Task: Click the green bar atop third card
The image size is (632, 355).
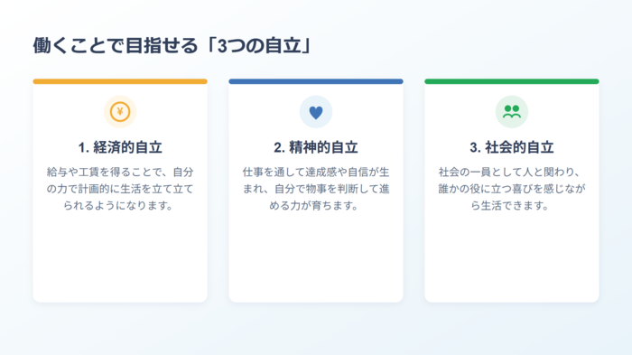Action: click(512, 81)
